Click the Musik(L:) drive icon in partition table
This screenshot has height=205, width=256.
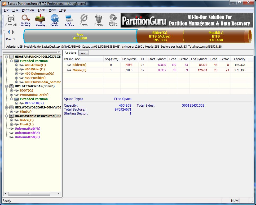click(69, 70)
